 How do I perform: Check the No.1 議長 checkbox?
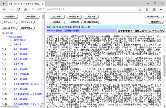tap(11, 49)
